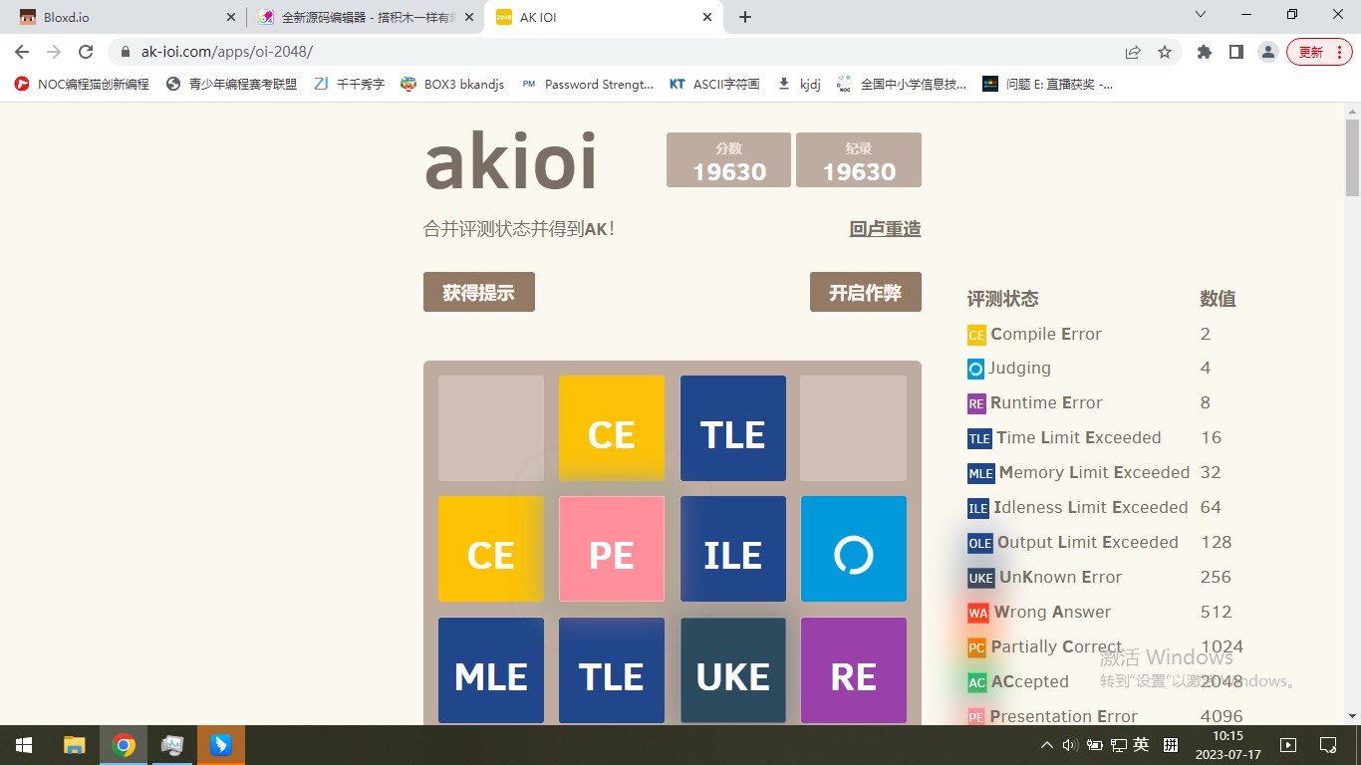
Task: Click the Chrome icon in the taskbar
Action: point(124,745)
